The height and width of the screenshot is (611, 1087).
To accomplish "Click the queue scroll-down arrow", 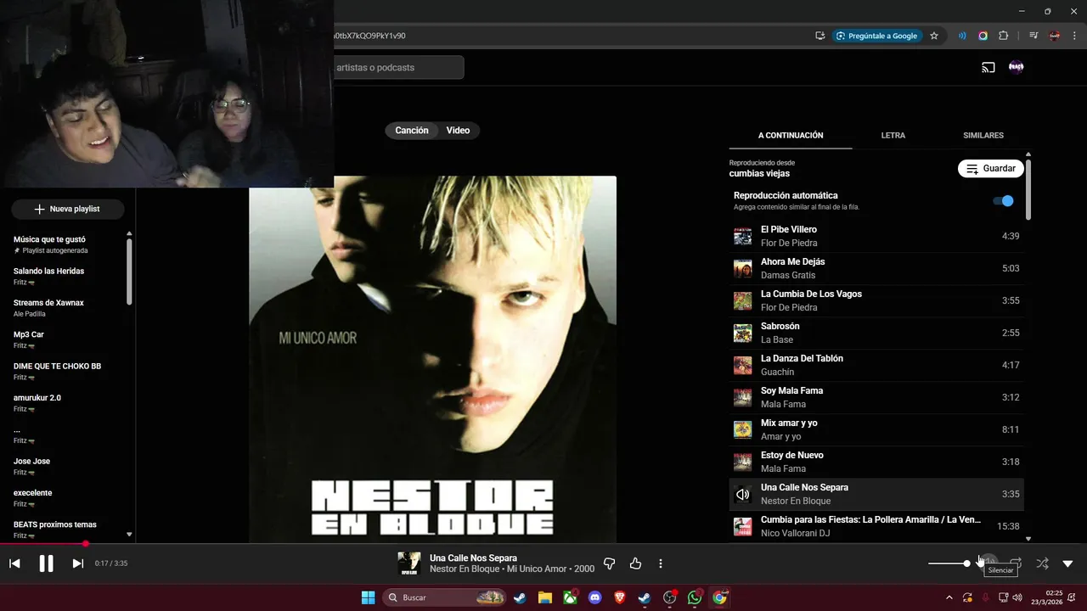I will 1028,538.
